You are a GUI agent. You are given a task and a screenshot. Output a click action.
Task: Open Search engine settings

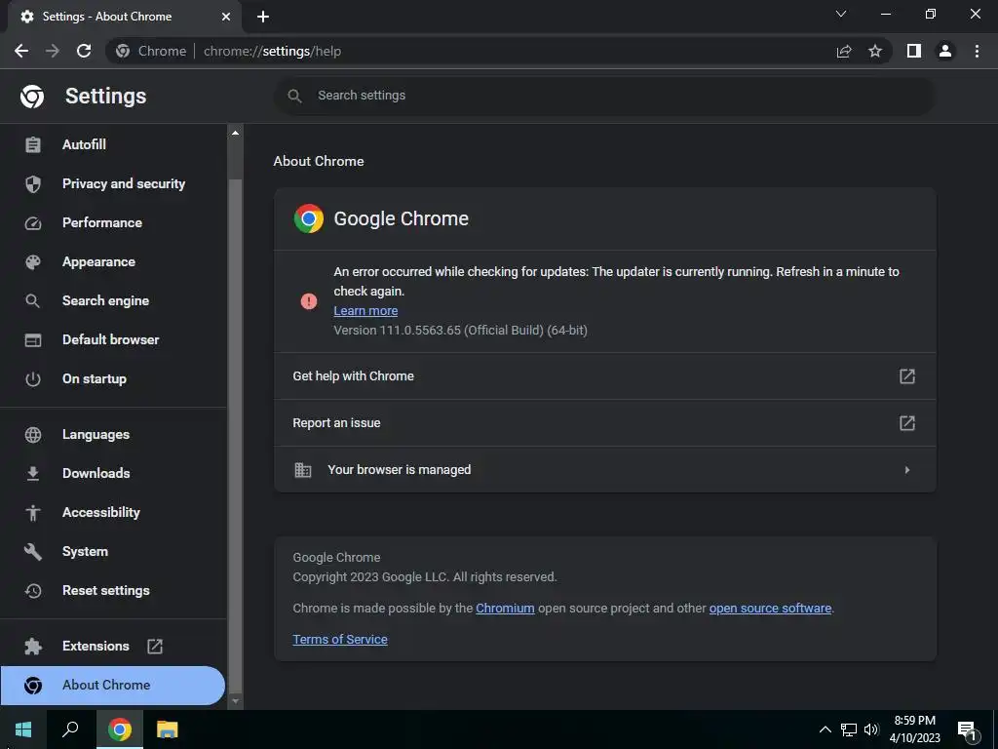pyautogui.click(x=113, y=300)
